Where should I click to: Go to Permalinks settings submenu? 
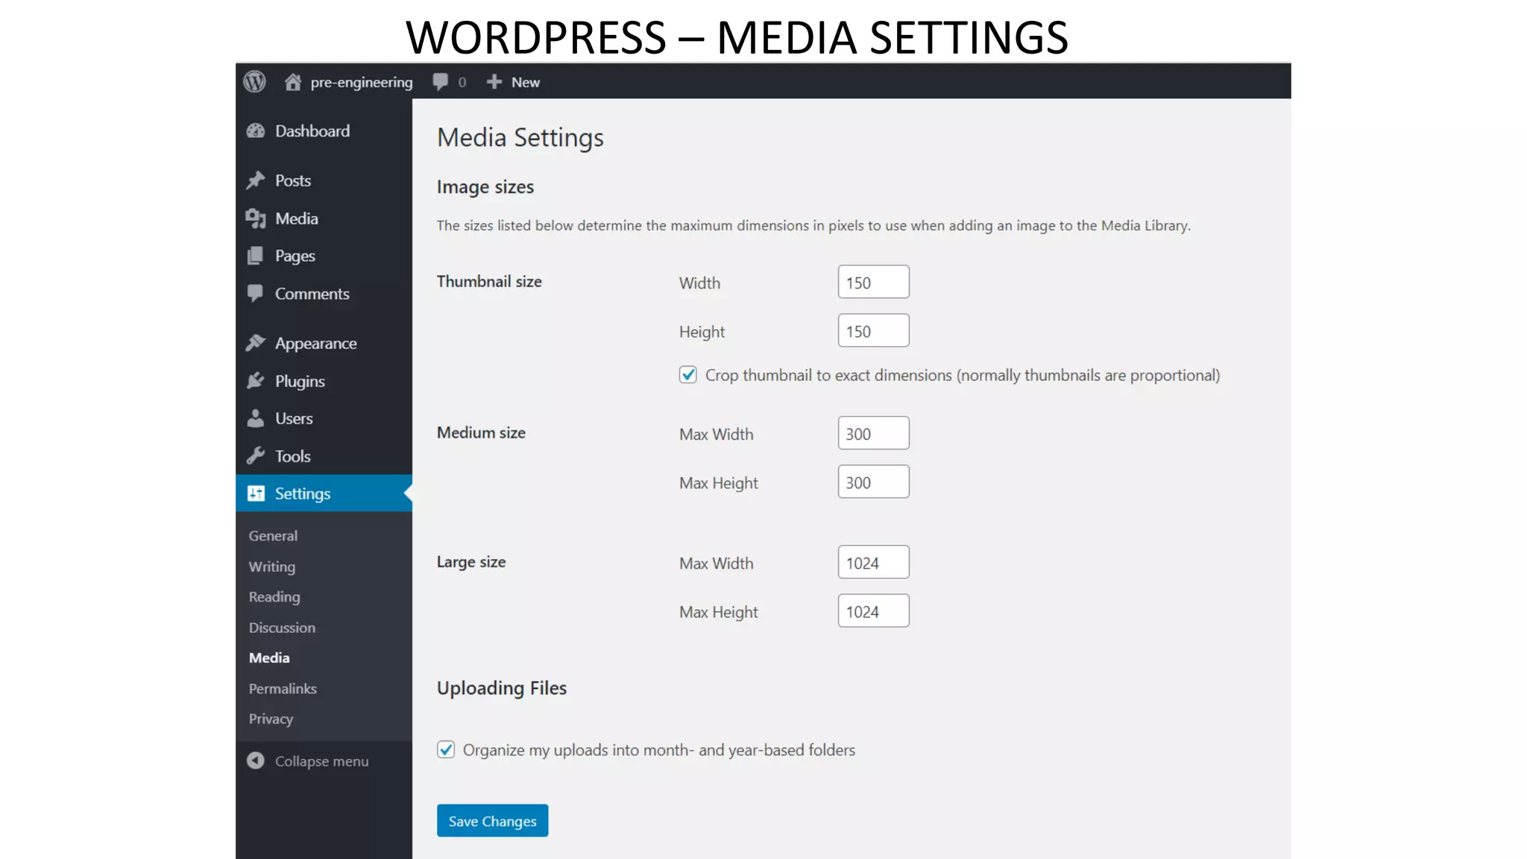283,688
